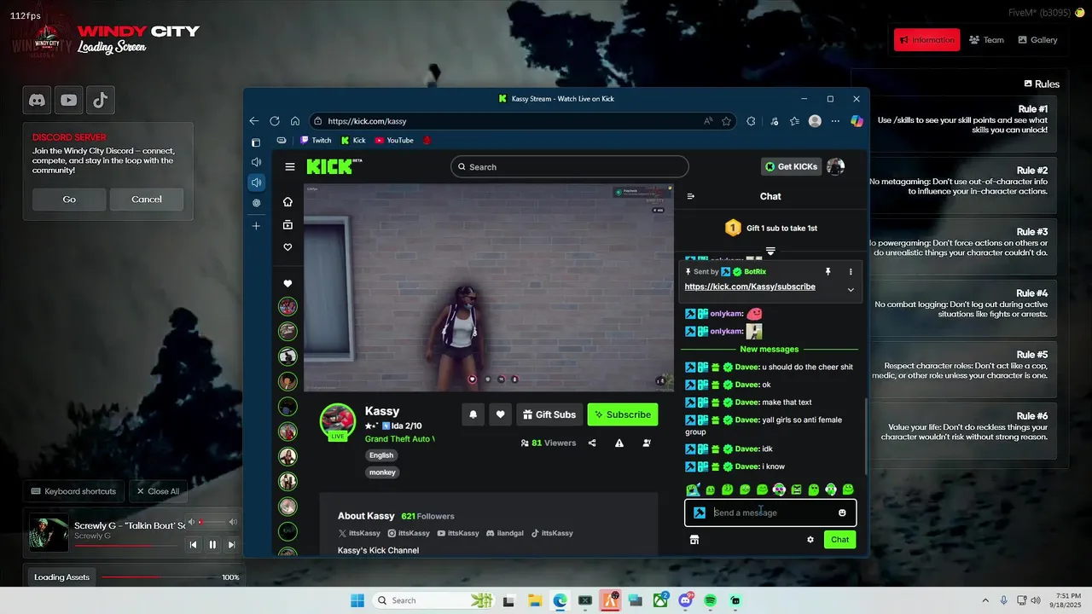Refresh the Kick page

pos(275,121)
